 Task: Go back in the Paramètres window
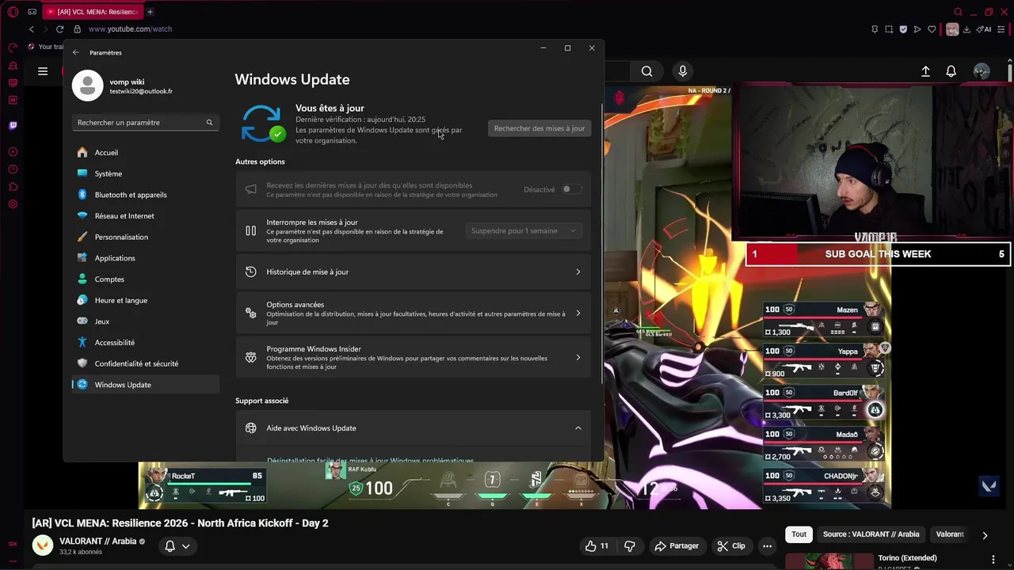[x=76, y=52]
